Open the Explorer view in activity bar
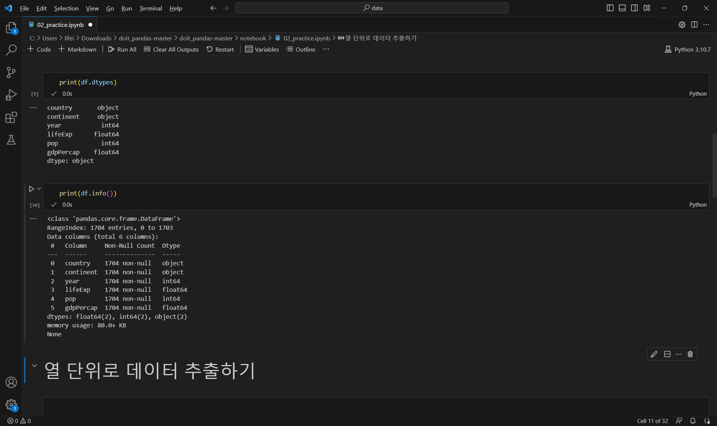717x426 pixels. pos(11,28)
